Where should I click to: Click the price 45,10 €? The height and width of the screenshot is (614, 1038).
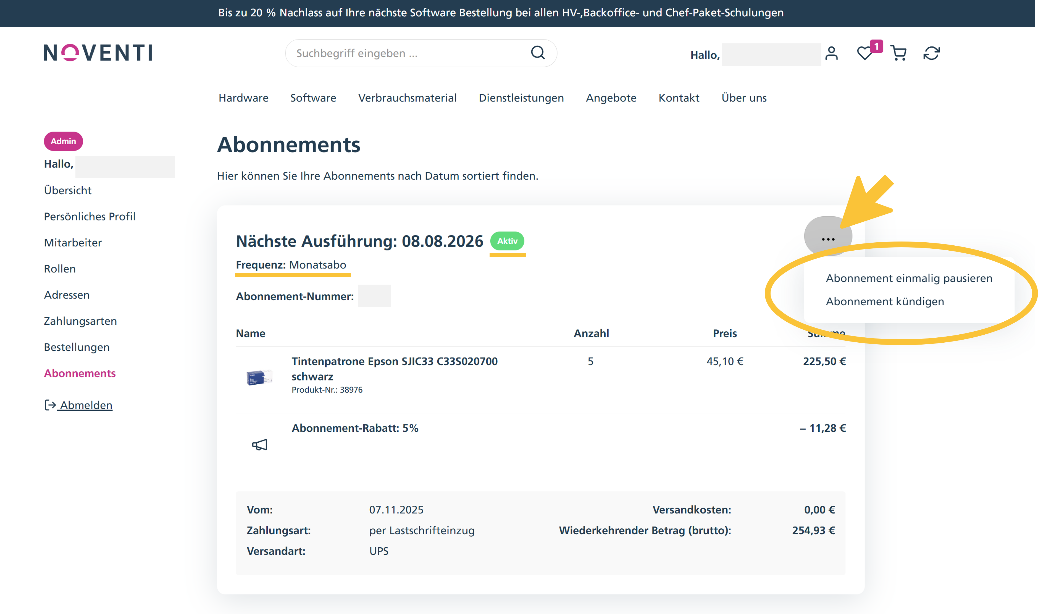(724, 361)
